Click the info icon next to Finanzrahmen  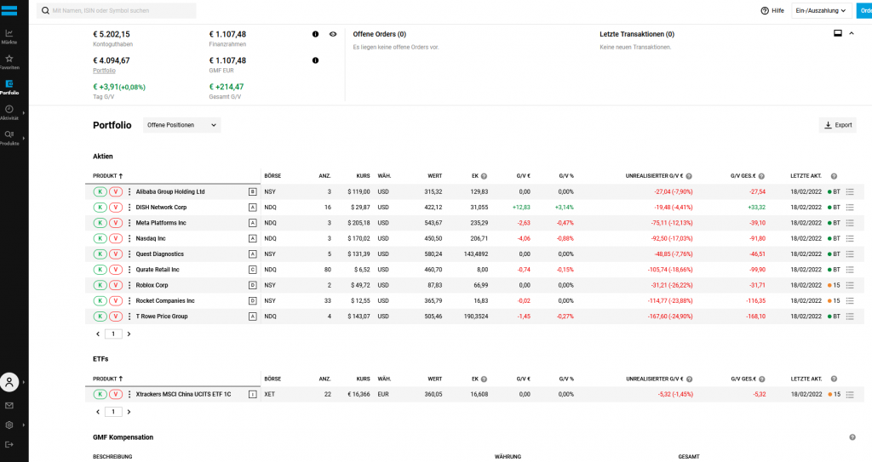(x=315, y=34)
